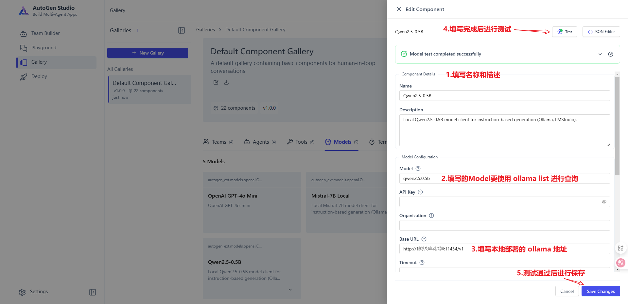The image size is (628, 304).
Task: Click the Playground chat icon
Action: 24,48
